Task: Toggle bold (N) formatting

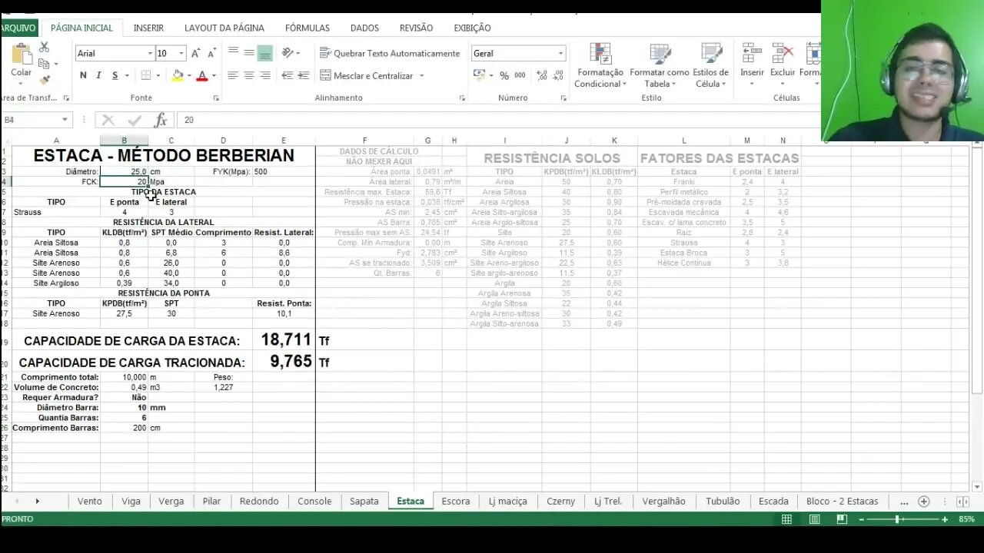Action: [83, 75]
